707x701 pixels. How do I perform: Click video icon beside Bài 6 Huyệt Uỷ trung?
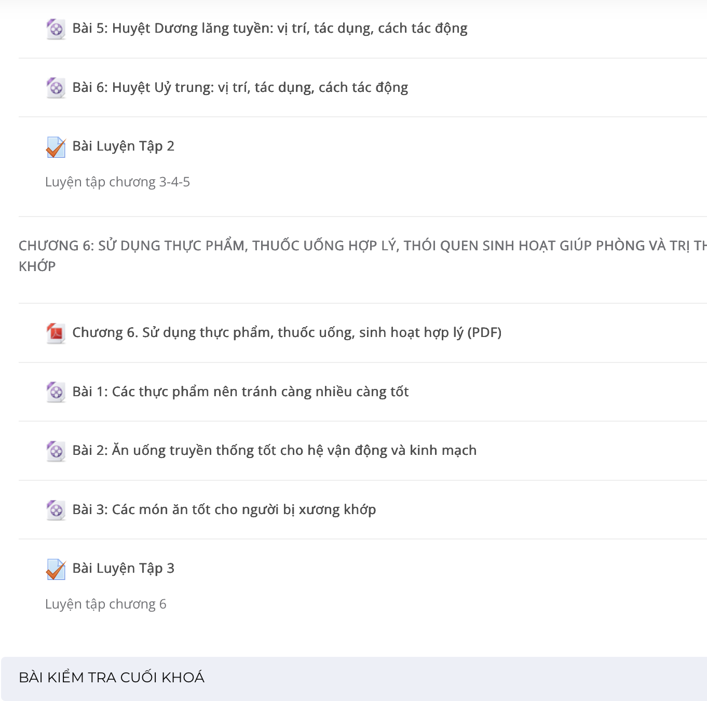pos(56,88)
